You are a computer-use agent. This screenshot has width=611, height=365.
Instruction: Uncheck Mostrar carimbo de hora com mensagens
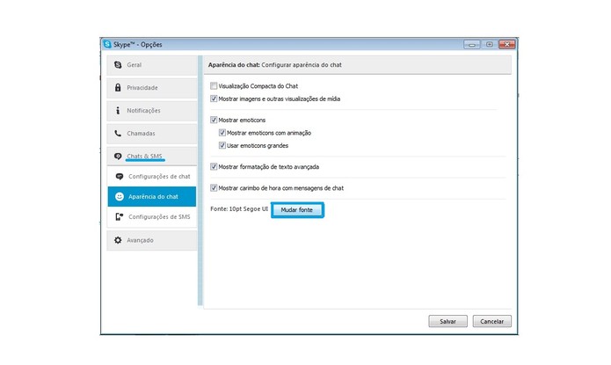pos(214,188)
